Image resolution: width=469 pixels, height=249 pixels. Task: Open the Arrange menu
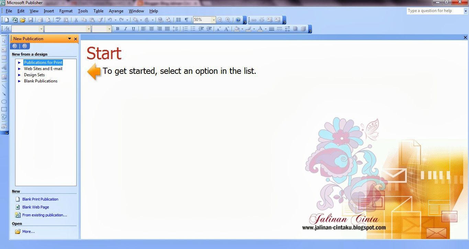[x=116, y=11]
